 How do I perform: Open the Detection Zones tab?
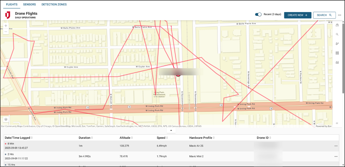[x=54, y=4]
